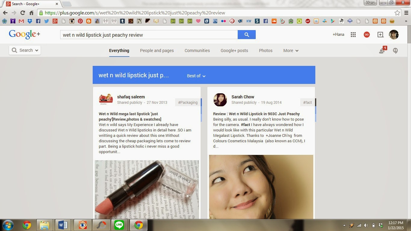Viewport: 411px width, 231px height.
Task: Open the red infinity notifications icon
Action: point(366,35)
